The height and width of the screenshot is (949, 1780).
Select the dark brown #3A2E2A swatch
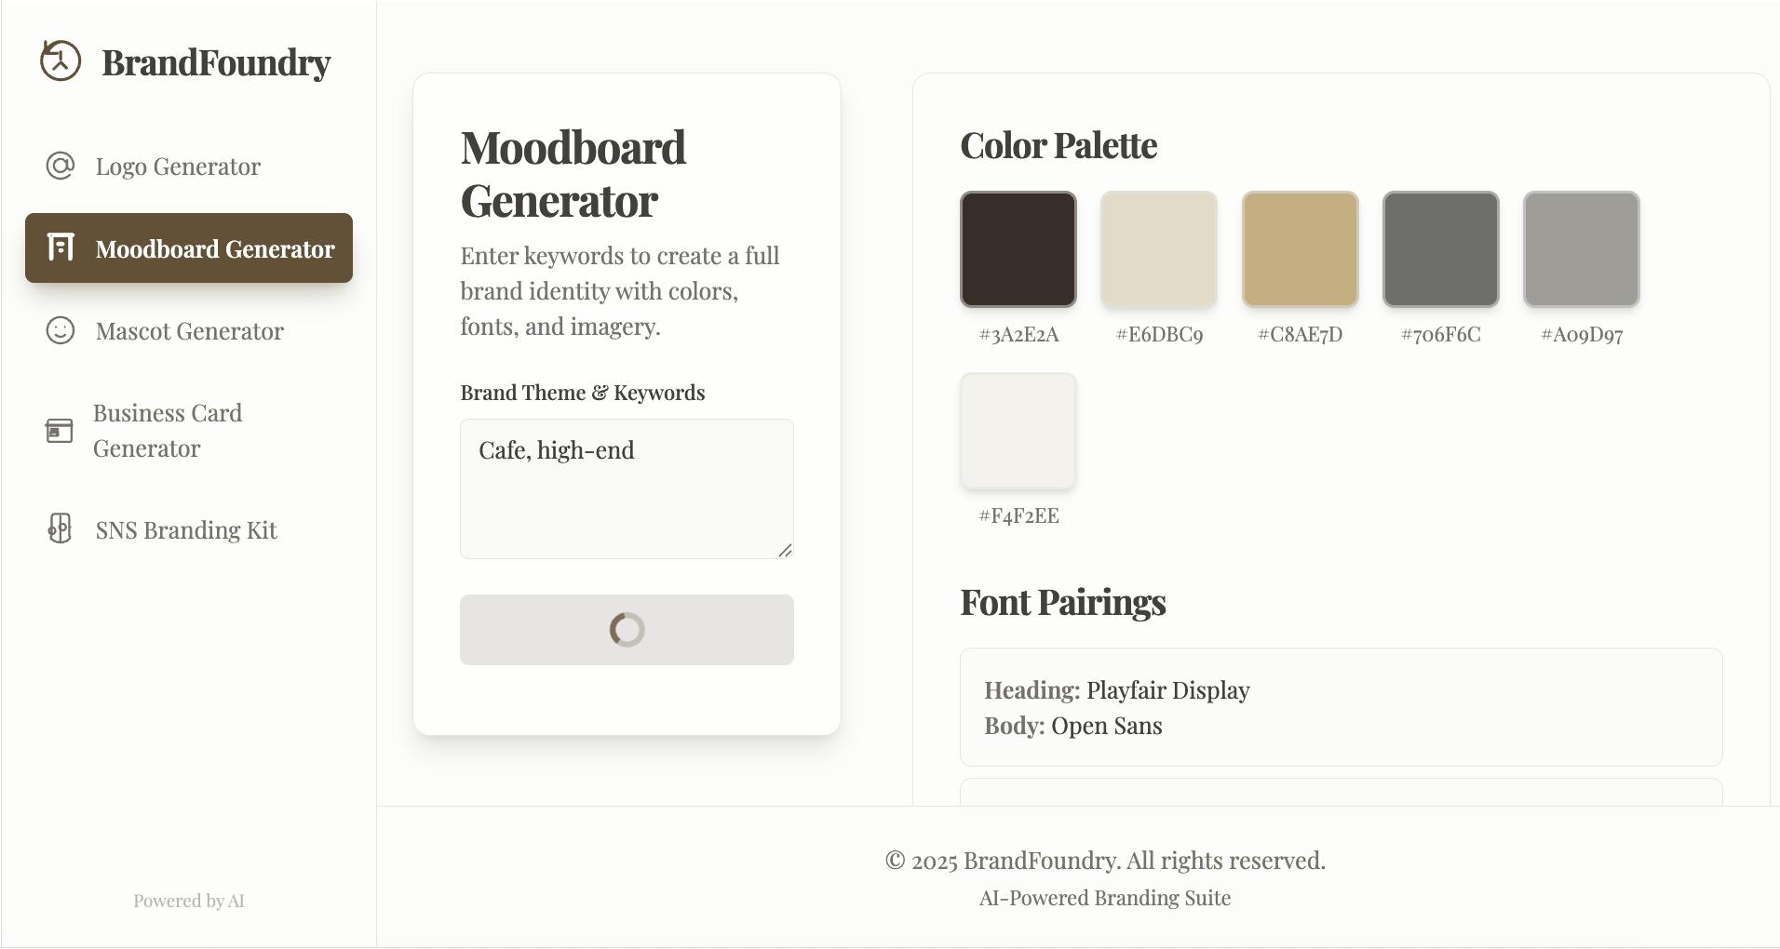click(1018, 249)
